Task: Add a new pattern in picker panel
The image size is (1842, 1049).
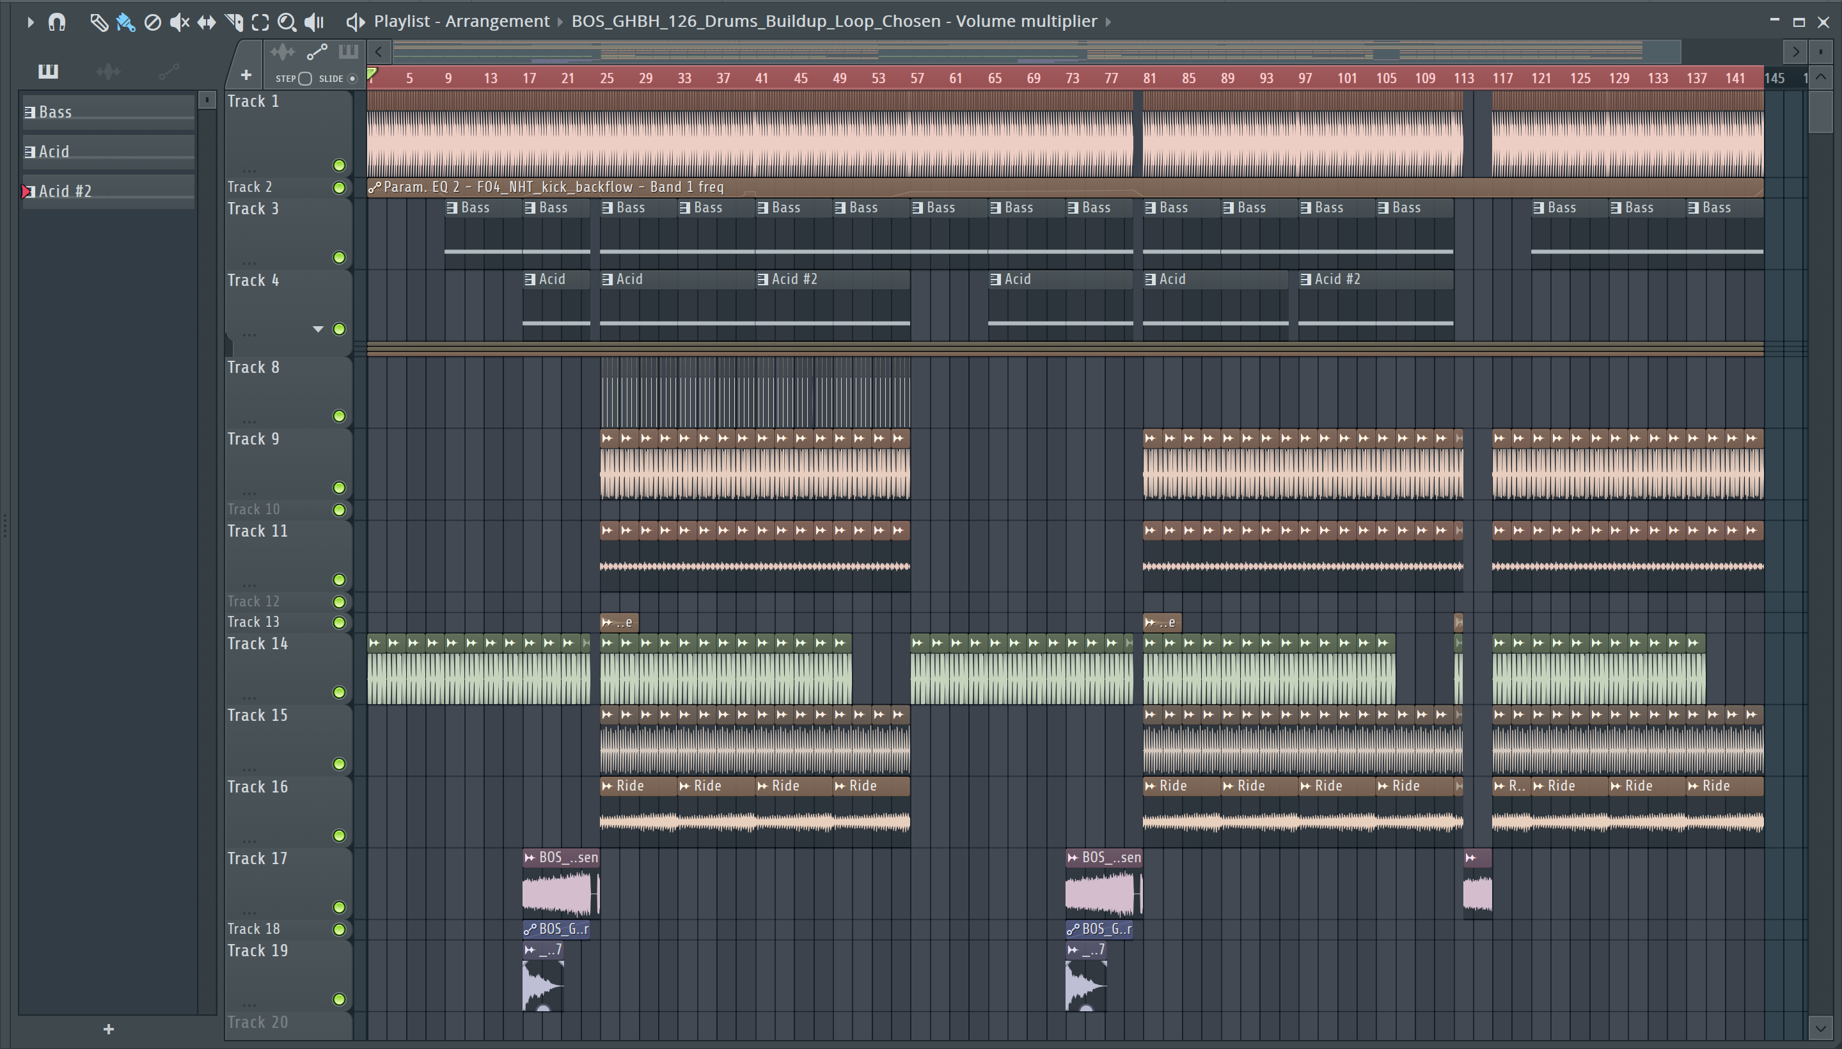Action: point(109,1029)
